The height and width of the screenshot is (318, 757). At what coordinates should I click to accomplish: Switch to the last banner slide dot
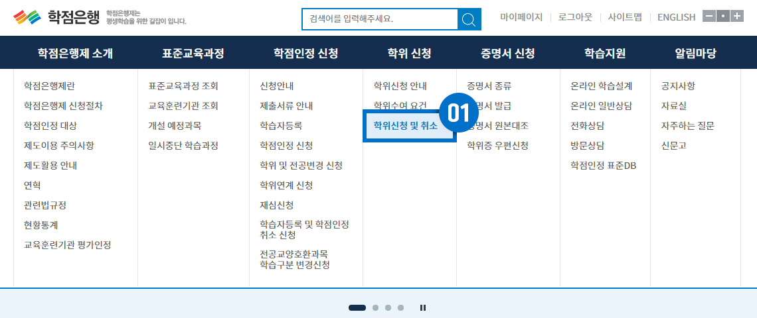[400, 307]
